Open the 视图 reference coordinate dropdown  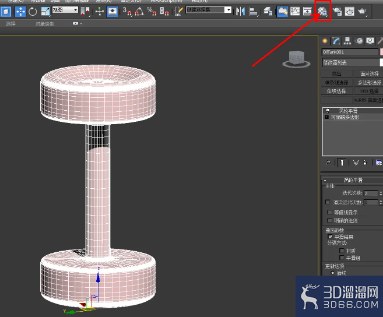tap(65, 10)
